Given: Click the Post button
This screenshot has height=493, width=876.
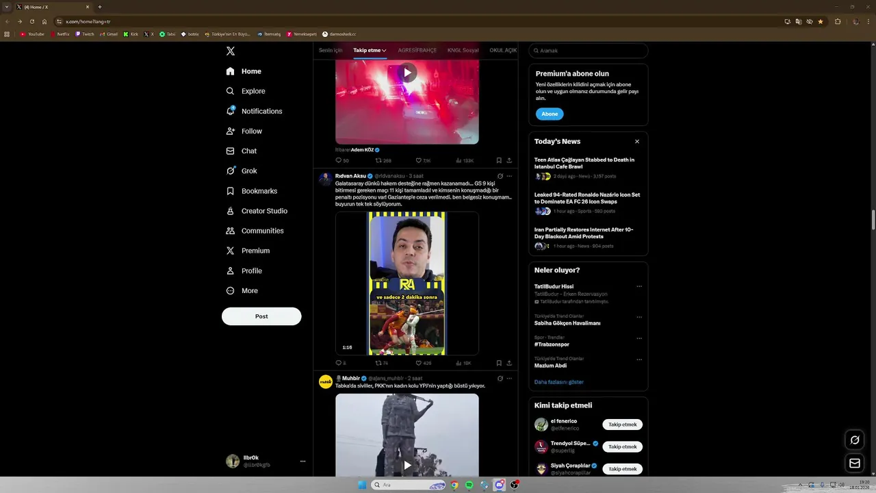Looking at the screenshot, I should click(x=261, y=316).
